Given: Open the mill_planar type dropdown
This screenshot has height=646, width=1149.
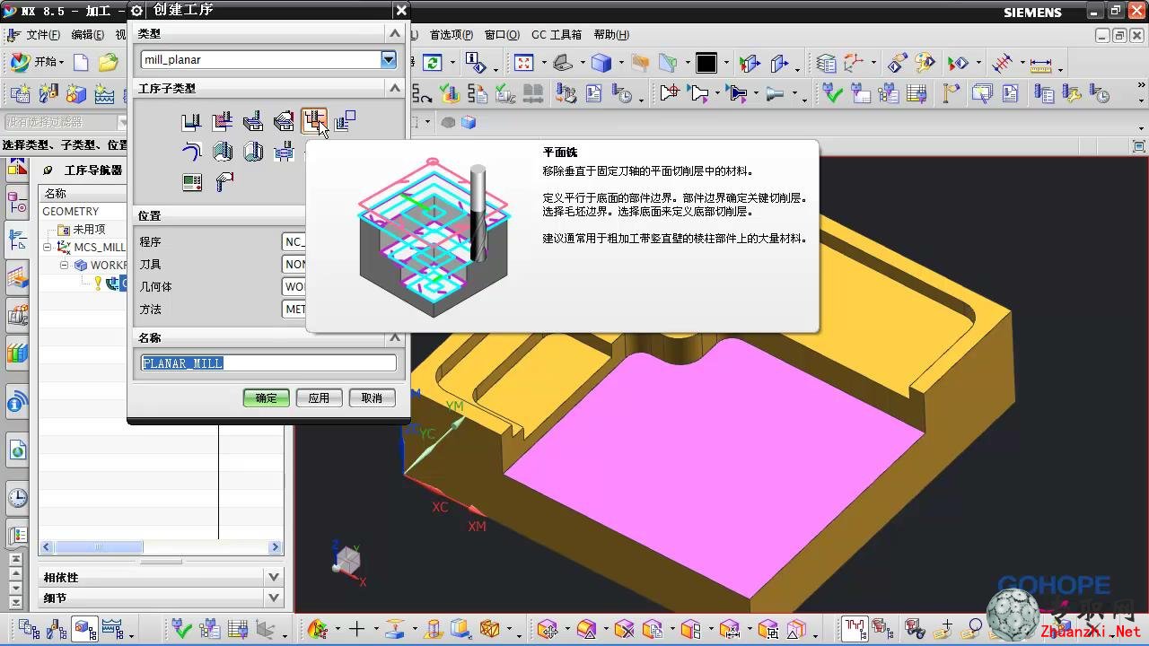Looking at the screenshot, I should (388, 60).
